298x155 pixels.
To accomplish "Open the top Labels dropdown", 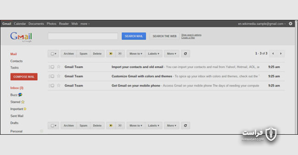I will (154, 54).
